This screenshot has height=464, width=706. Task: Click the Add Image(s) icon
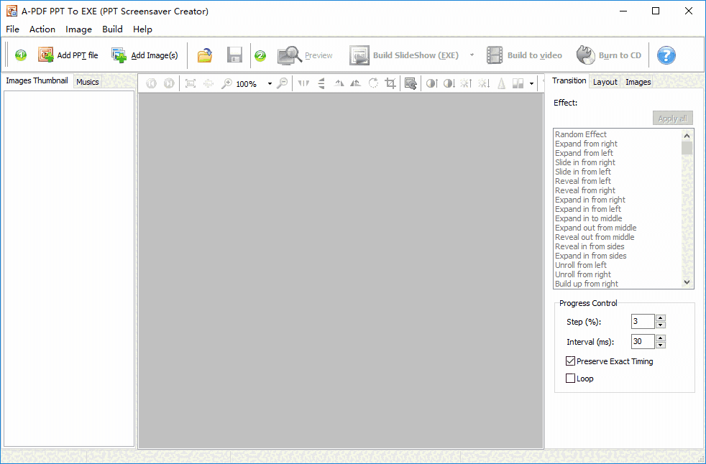pos(119,55)
